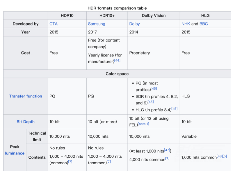Open the Bit Depth link

point(26,122)
